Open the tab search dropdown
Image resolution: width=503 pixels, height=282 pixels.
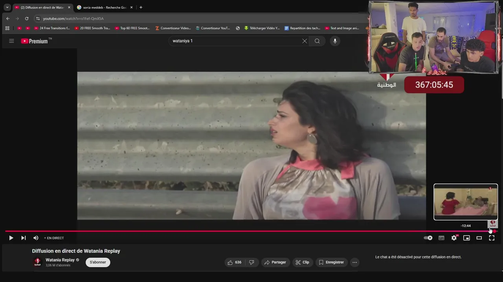[x=7, y=7]
